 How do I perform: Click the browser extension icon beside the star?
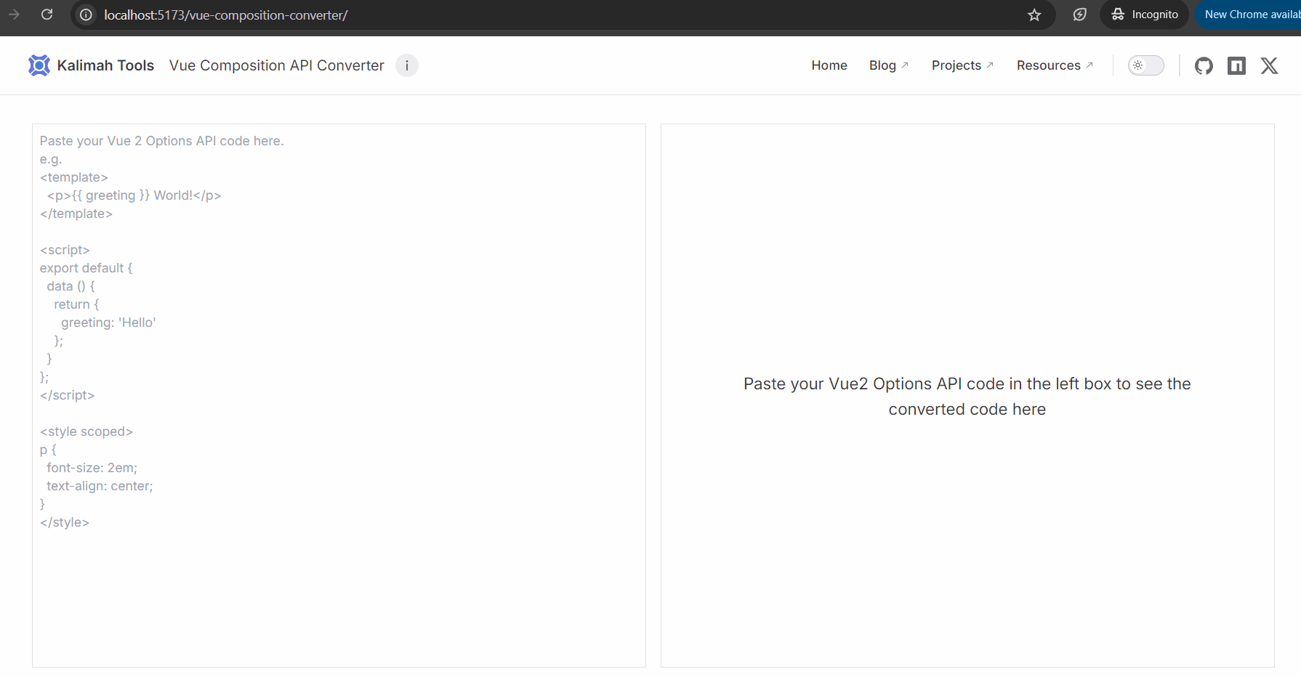1079,15
